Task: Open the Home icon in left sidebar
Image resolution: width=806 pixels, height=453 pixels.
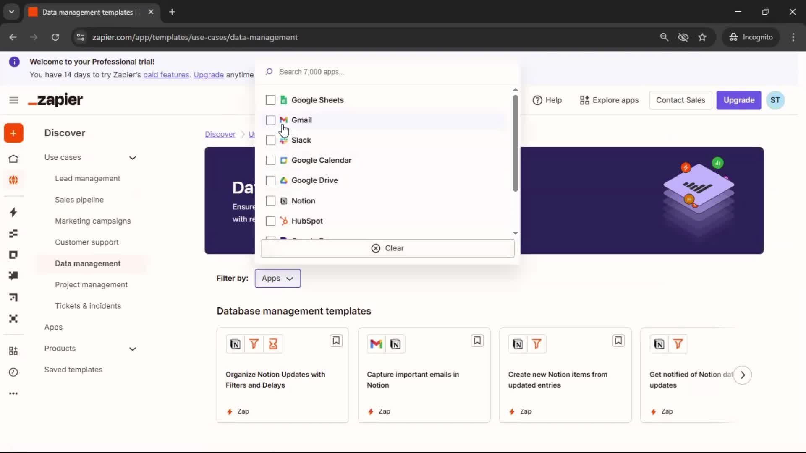Action: (13, 159)
